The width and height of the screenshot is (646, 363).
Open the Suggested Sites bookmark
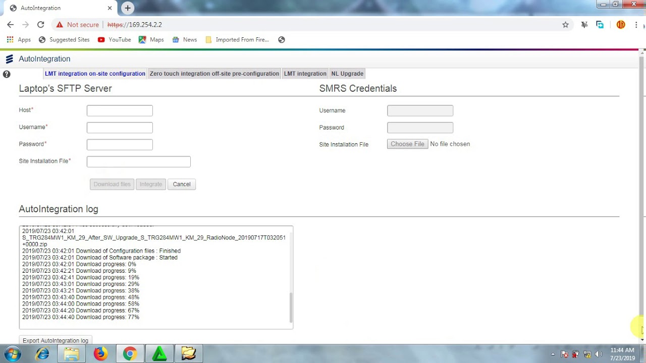64,40
